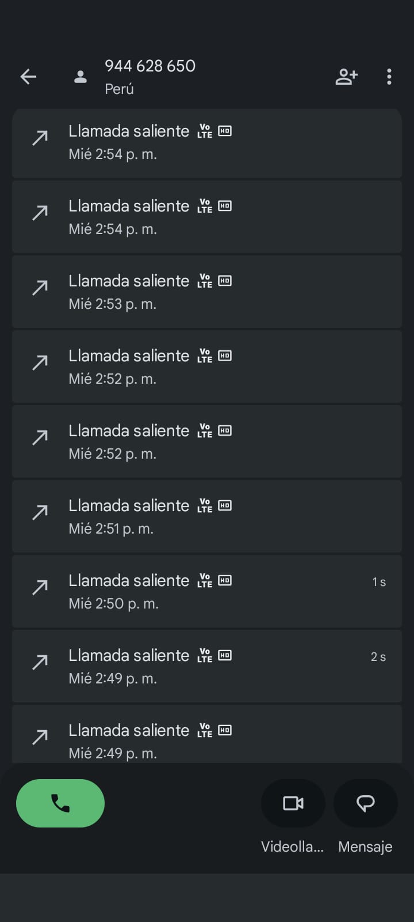This screenshot has width=414, height=922.
Task: Tap the contact avatar icon
Action: coord(80,77)
